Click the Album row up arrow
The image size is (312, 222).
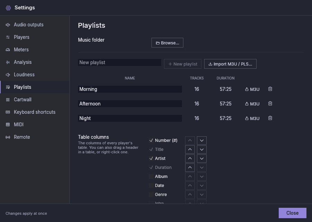coord(190,177)
